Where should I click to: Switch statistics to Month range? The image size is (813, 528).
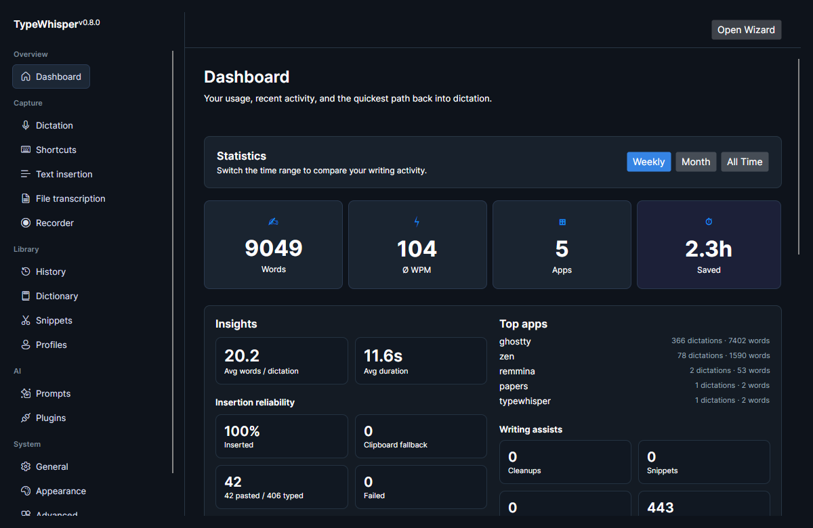click(x=696, y=162)
